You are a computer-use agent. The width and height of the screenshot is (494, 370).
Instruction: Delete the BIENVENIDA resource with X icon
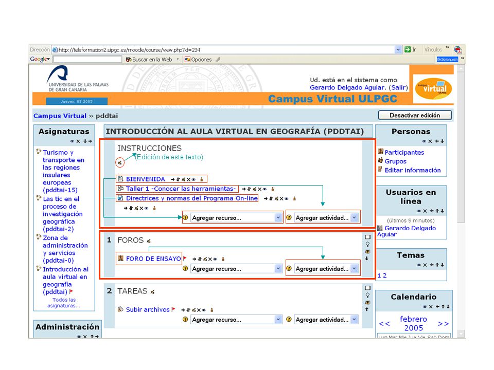tap(188, 179)
